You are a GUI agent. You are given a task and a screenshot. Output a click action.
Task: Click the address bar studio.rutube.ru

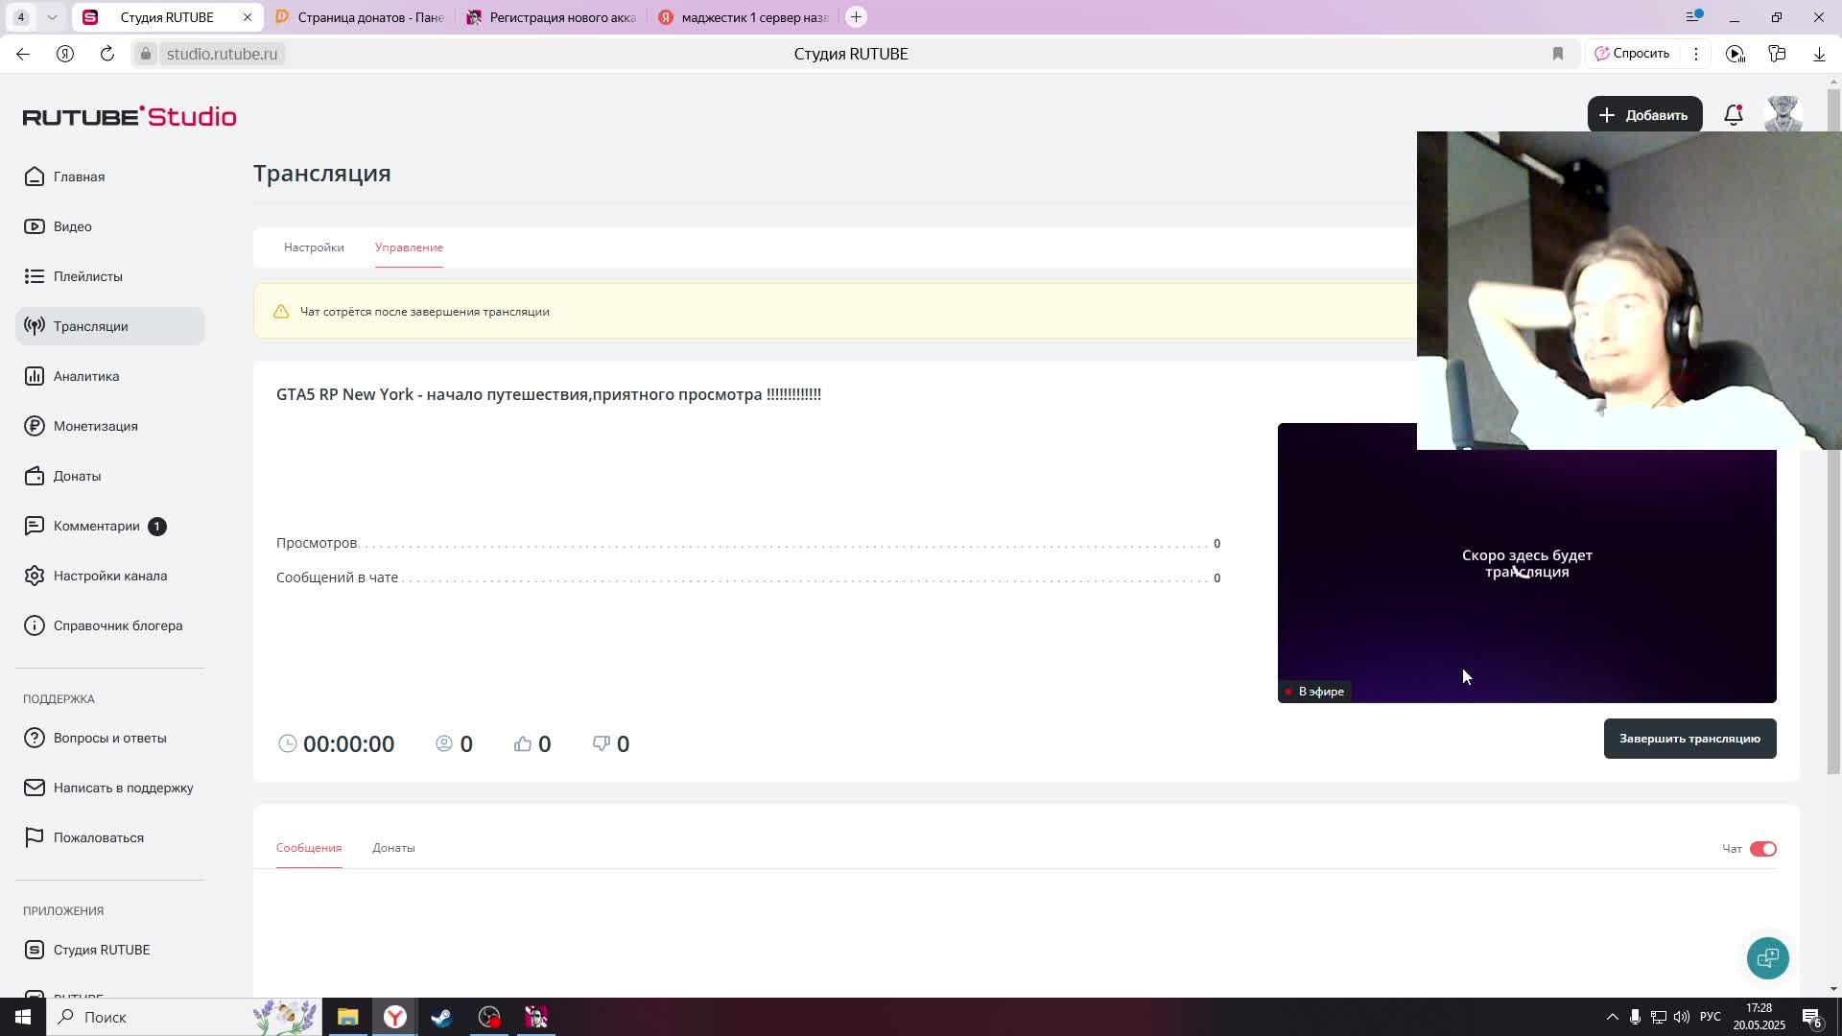click(222, 54)
